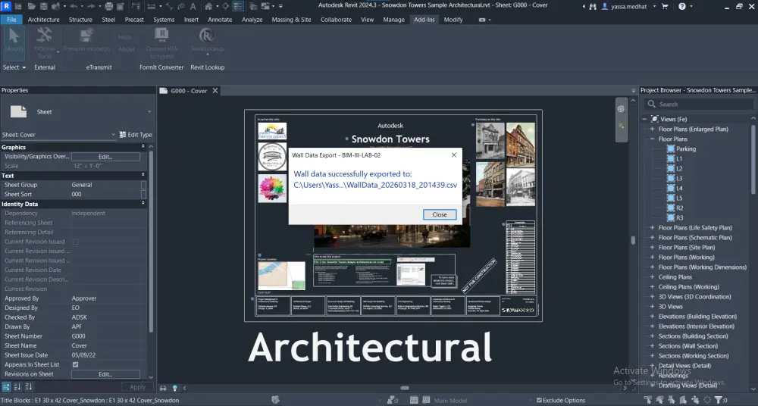The width and height of the screenshot is (758, 406).
Task: Expand Floor Plans (Life Safety Plan) node
Action: (x=652, y=228)
